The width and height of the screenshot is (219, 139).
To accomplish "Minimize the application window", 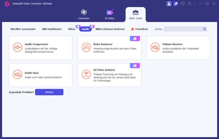I will point(200,4).
